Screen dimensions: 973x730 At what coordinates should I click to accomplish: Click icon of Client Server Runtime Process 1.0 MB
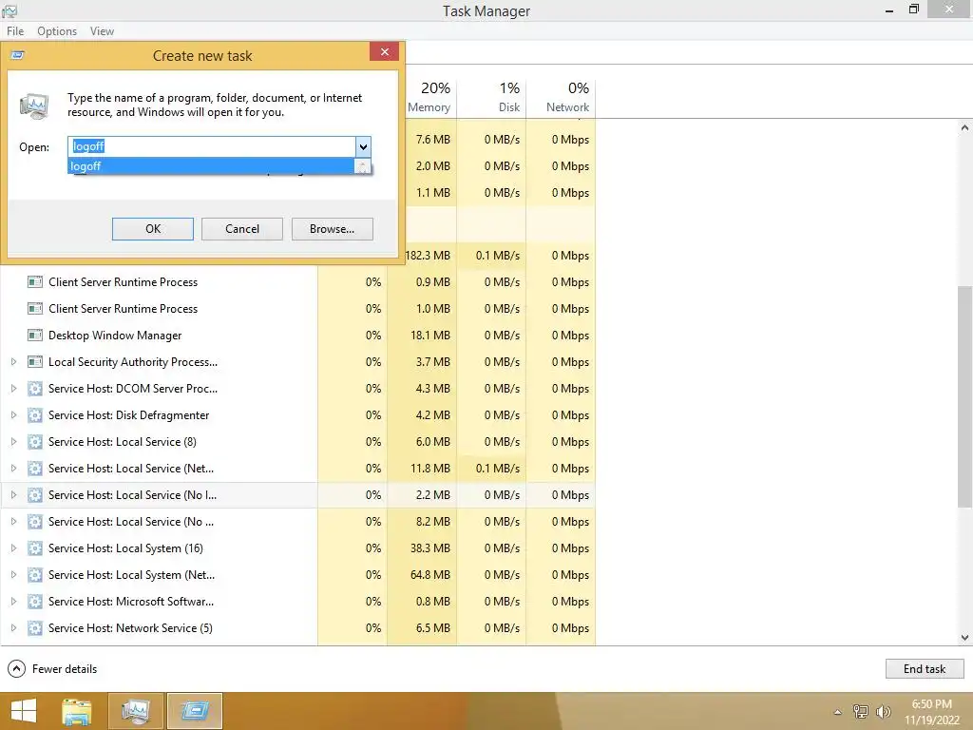(x=35, y=309)
